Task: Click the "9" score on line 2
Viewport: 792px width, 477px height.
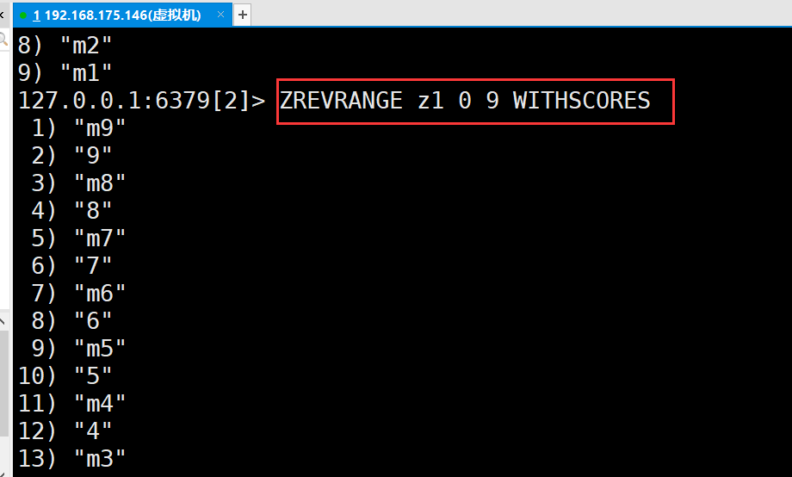Action: tap(93, 156)
